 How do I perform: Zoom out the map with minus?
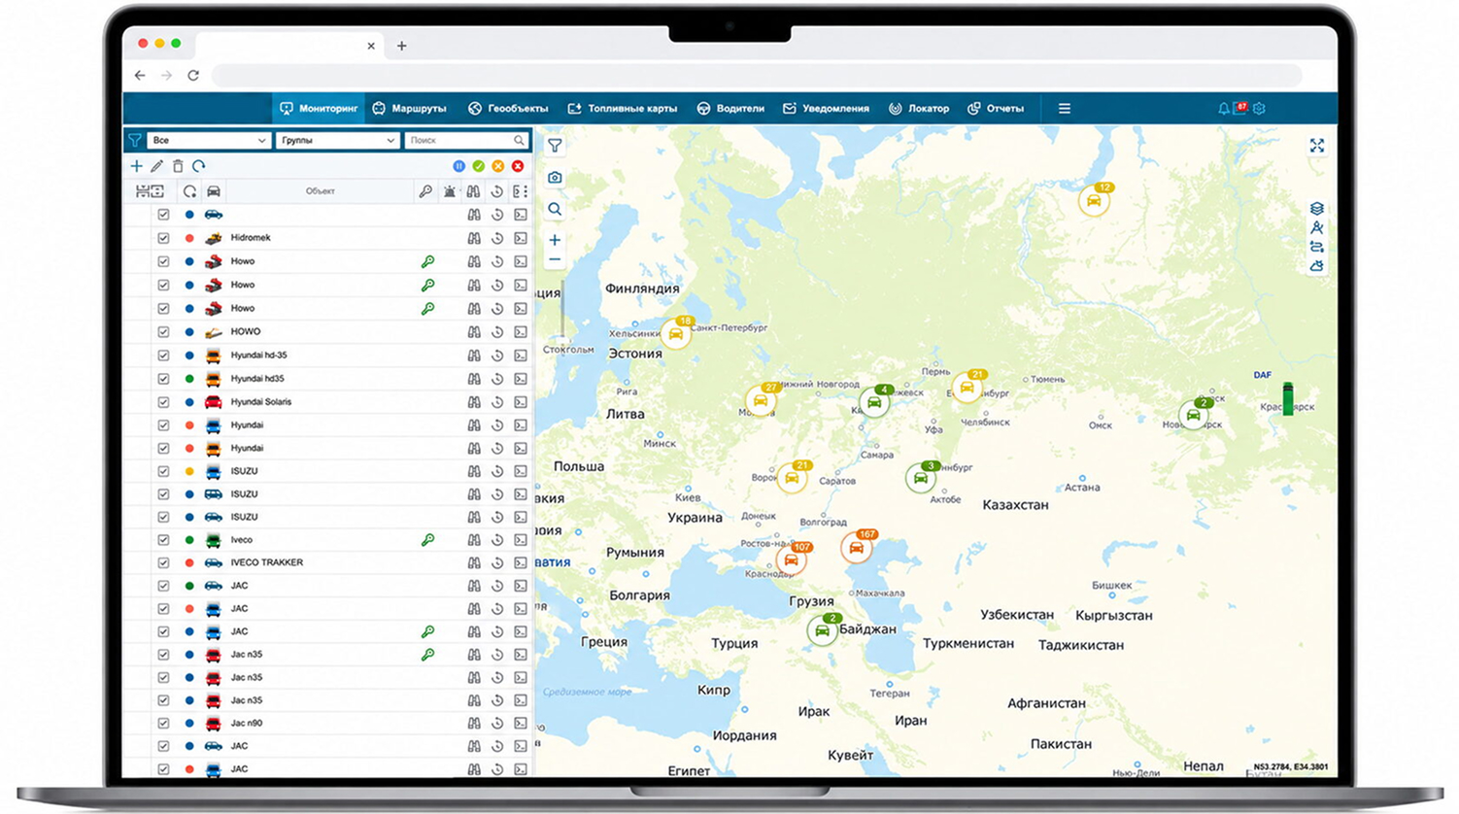pos(555,260)
